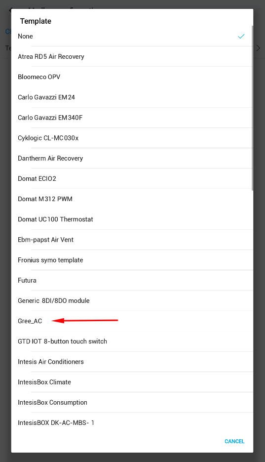Select the Futura template
Image resolution: width=265 pixels, height=462 pixels.
132,280
